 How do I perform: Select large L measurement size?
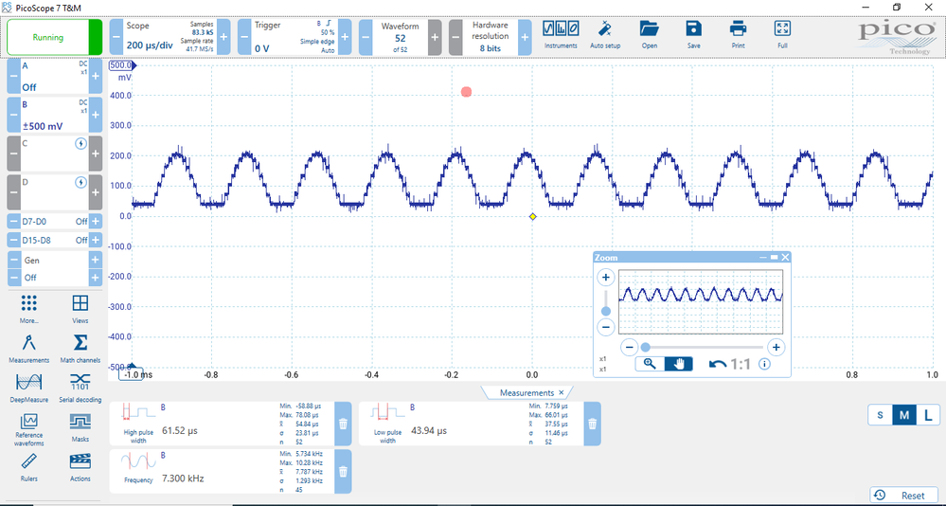pos(928,415)
